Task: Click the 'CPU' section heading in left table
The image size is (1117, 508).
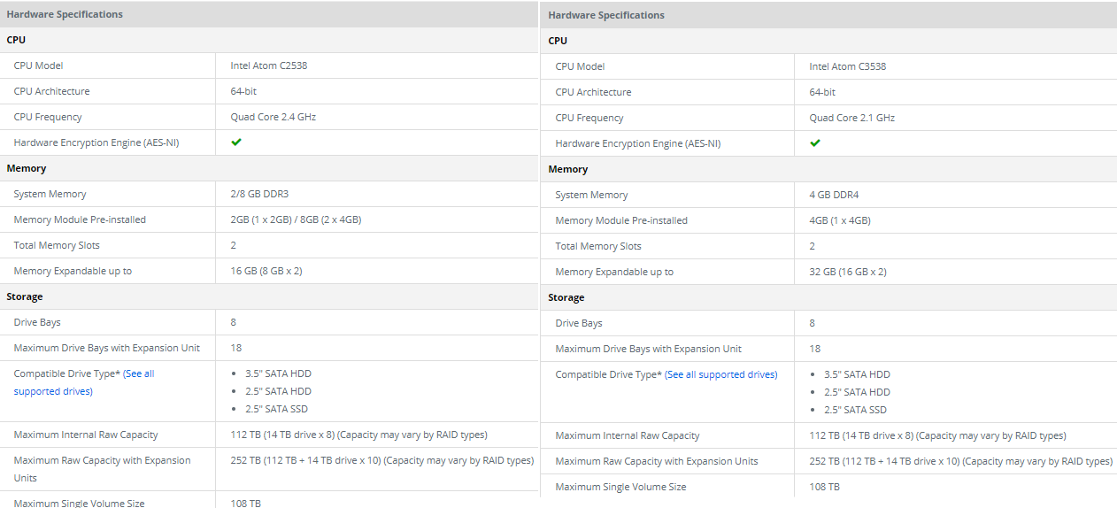Action: [x=16, y=40]
